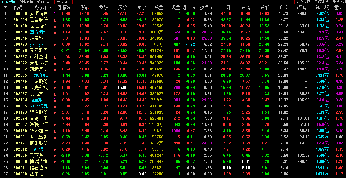
Task: Select the stock 朗新集团
Action: (39, 69)
